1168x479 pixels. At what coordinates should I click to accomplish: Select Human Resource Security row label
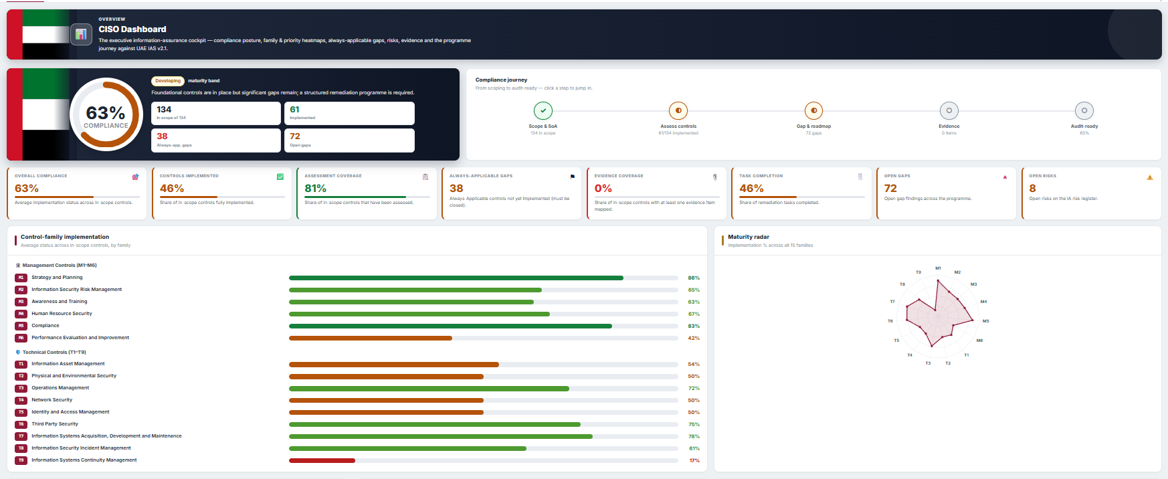point(62,314)
